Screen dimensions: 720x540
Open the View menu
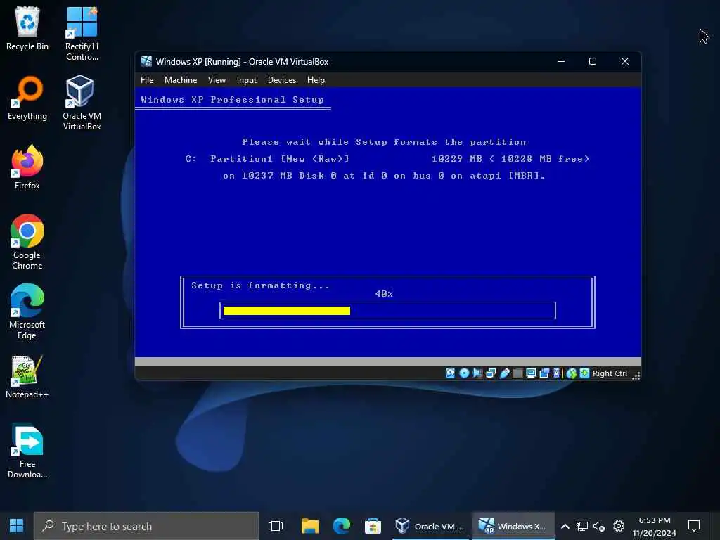217,80
